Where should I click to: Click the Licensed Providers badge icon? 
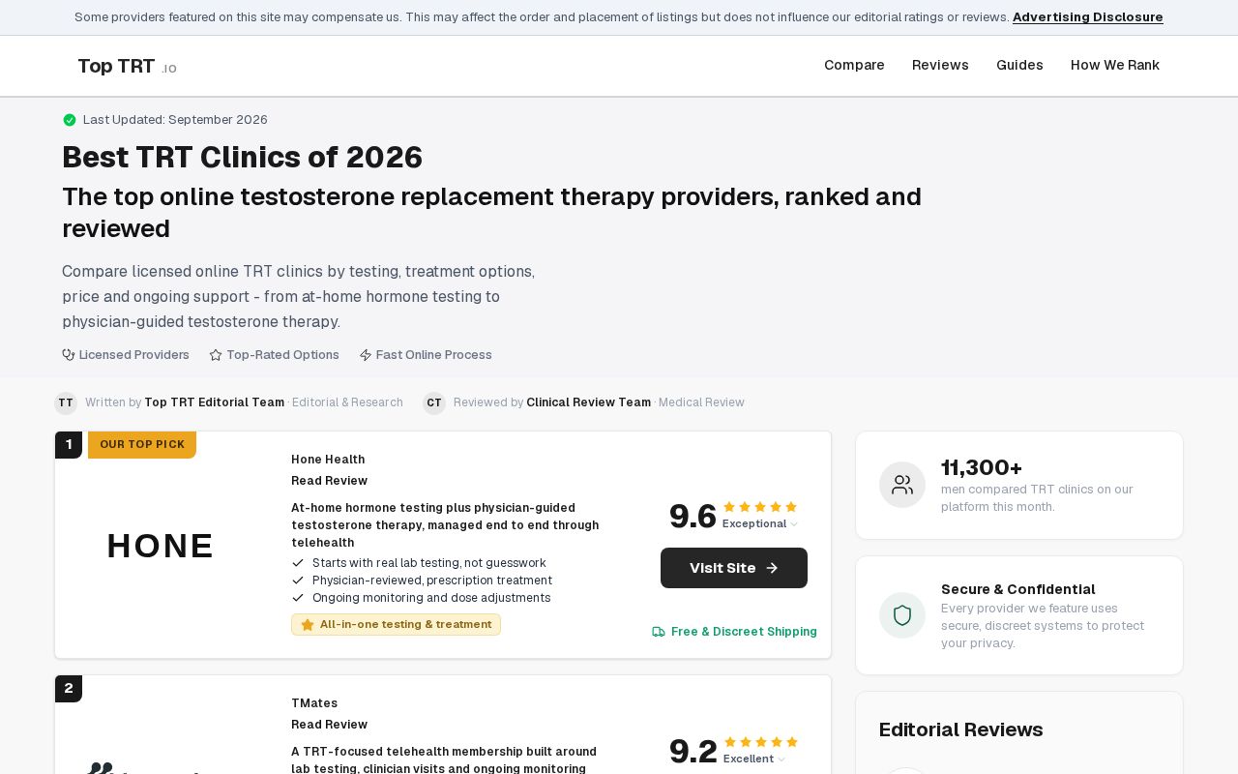pos(69,355)
